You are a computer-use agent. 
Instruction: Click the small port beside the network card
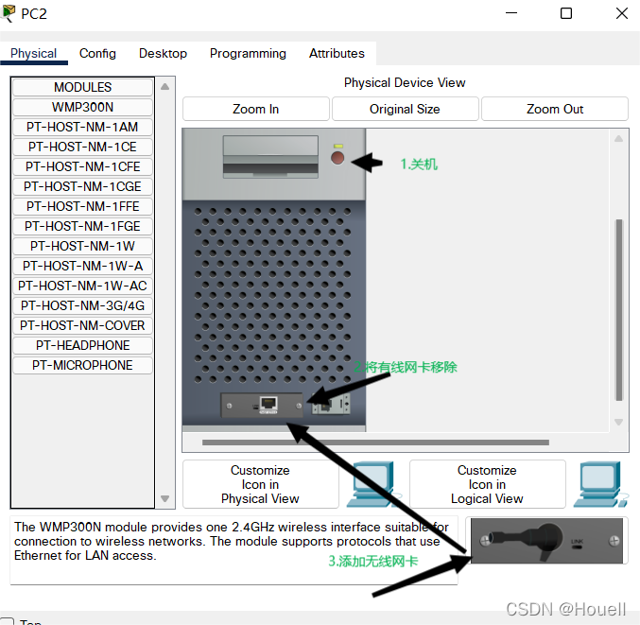pyautogui.click(x=331, y=405)
